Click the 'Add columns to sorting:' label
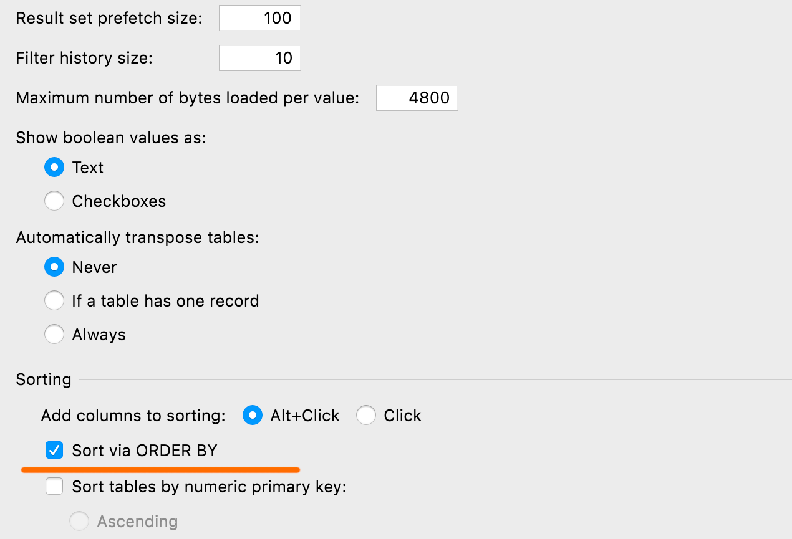792x539 pixels. [x=133, y=416]
